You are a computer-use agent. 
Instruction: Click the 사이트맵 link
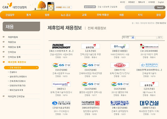coord(151,2)
